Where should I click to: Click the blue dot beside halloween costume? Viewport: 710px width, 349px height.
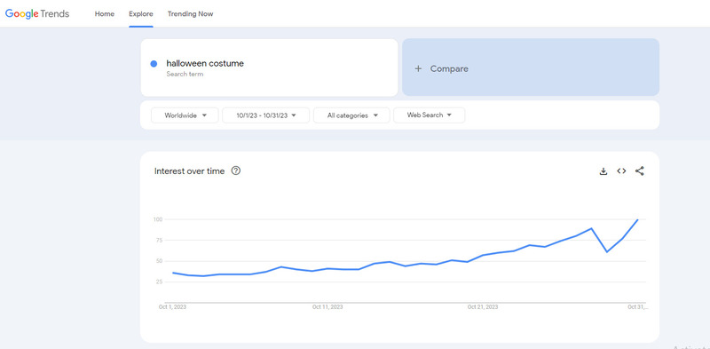click(154, 64)
